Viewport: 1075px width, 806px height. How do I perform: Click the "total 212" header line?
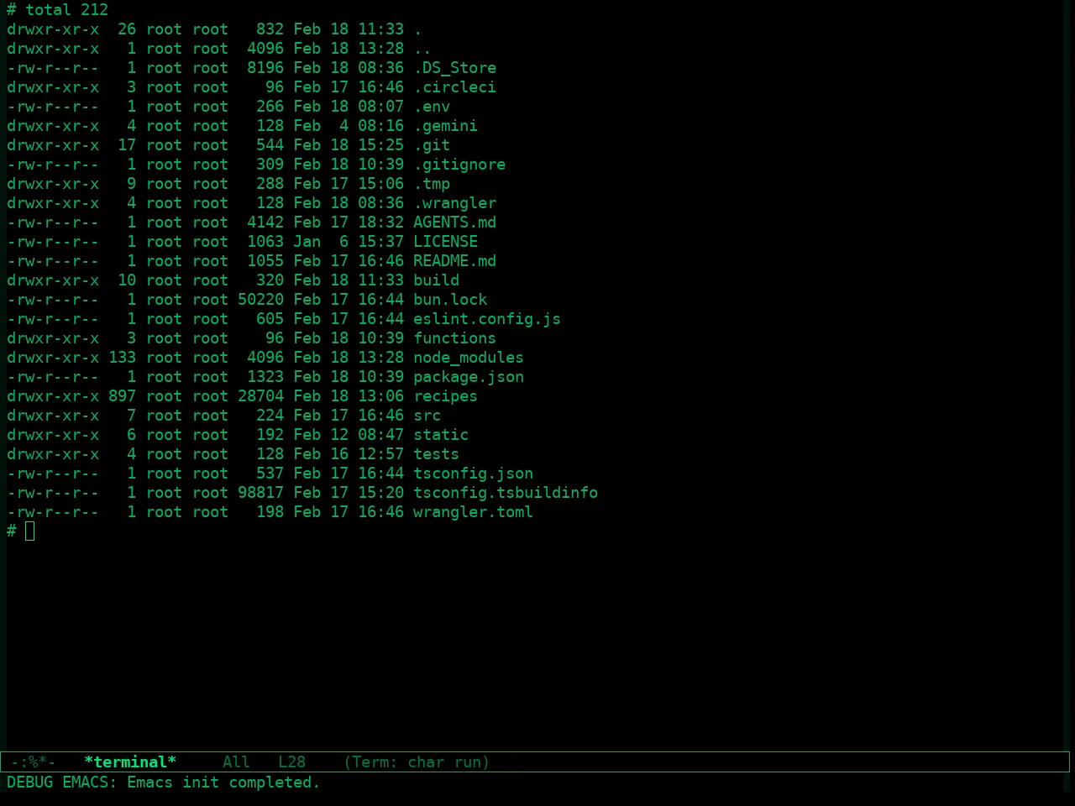click(66, 10)
